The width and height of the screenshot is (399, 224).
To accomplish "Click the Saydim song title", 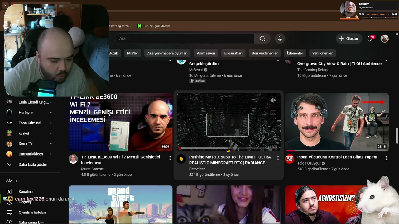I will (364, 4).
